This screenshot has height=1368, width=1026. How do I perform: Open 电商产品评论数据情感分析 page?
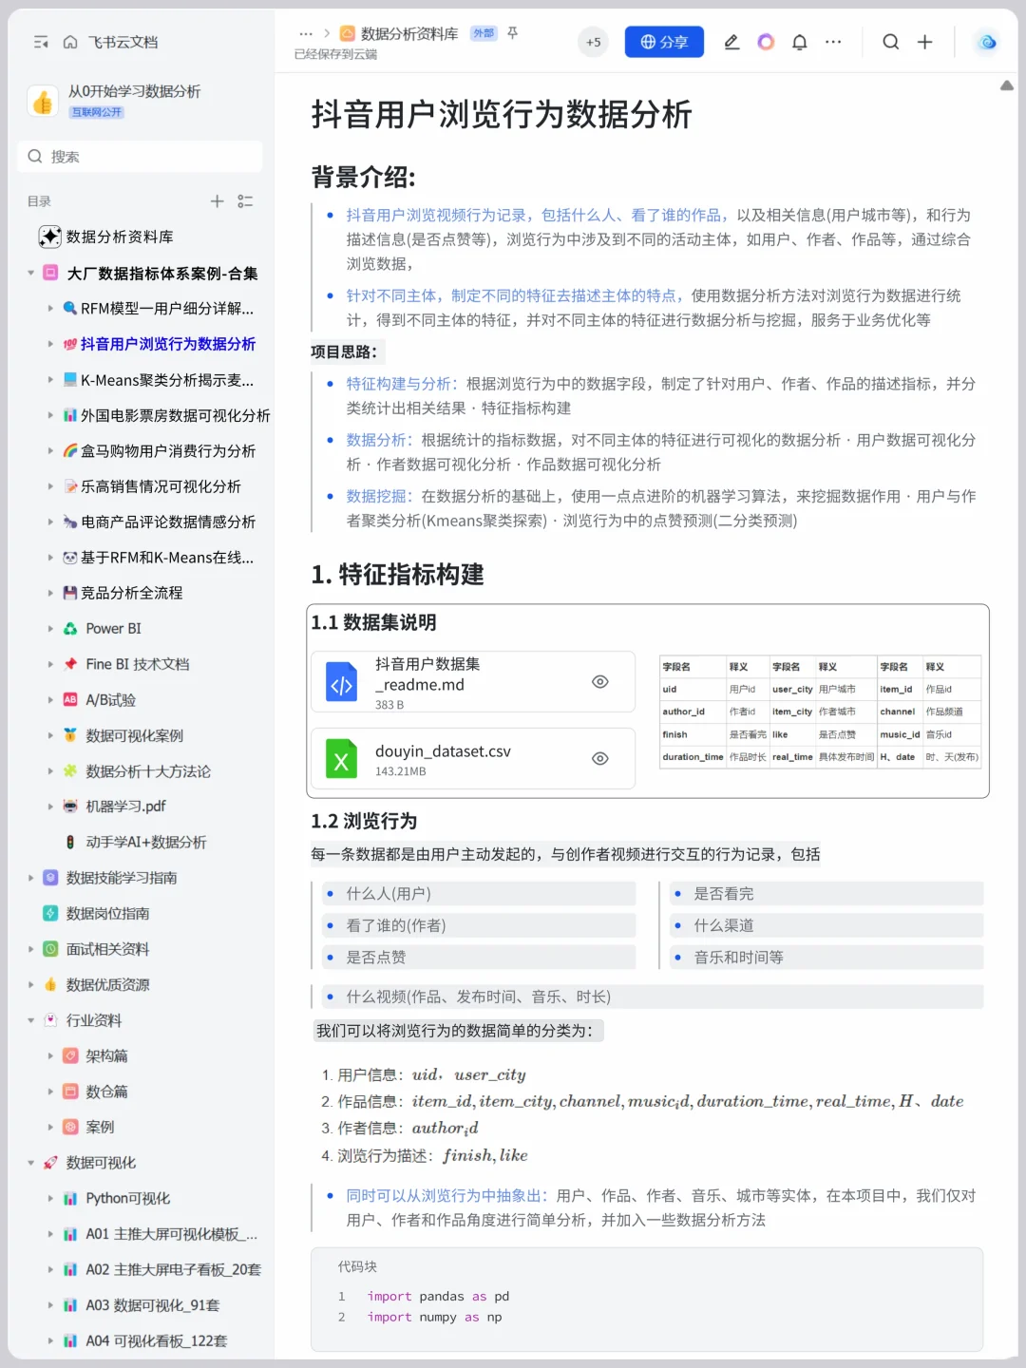click(168, 522)
